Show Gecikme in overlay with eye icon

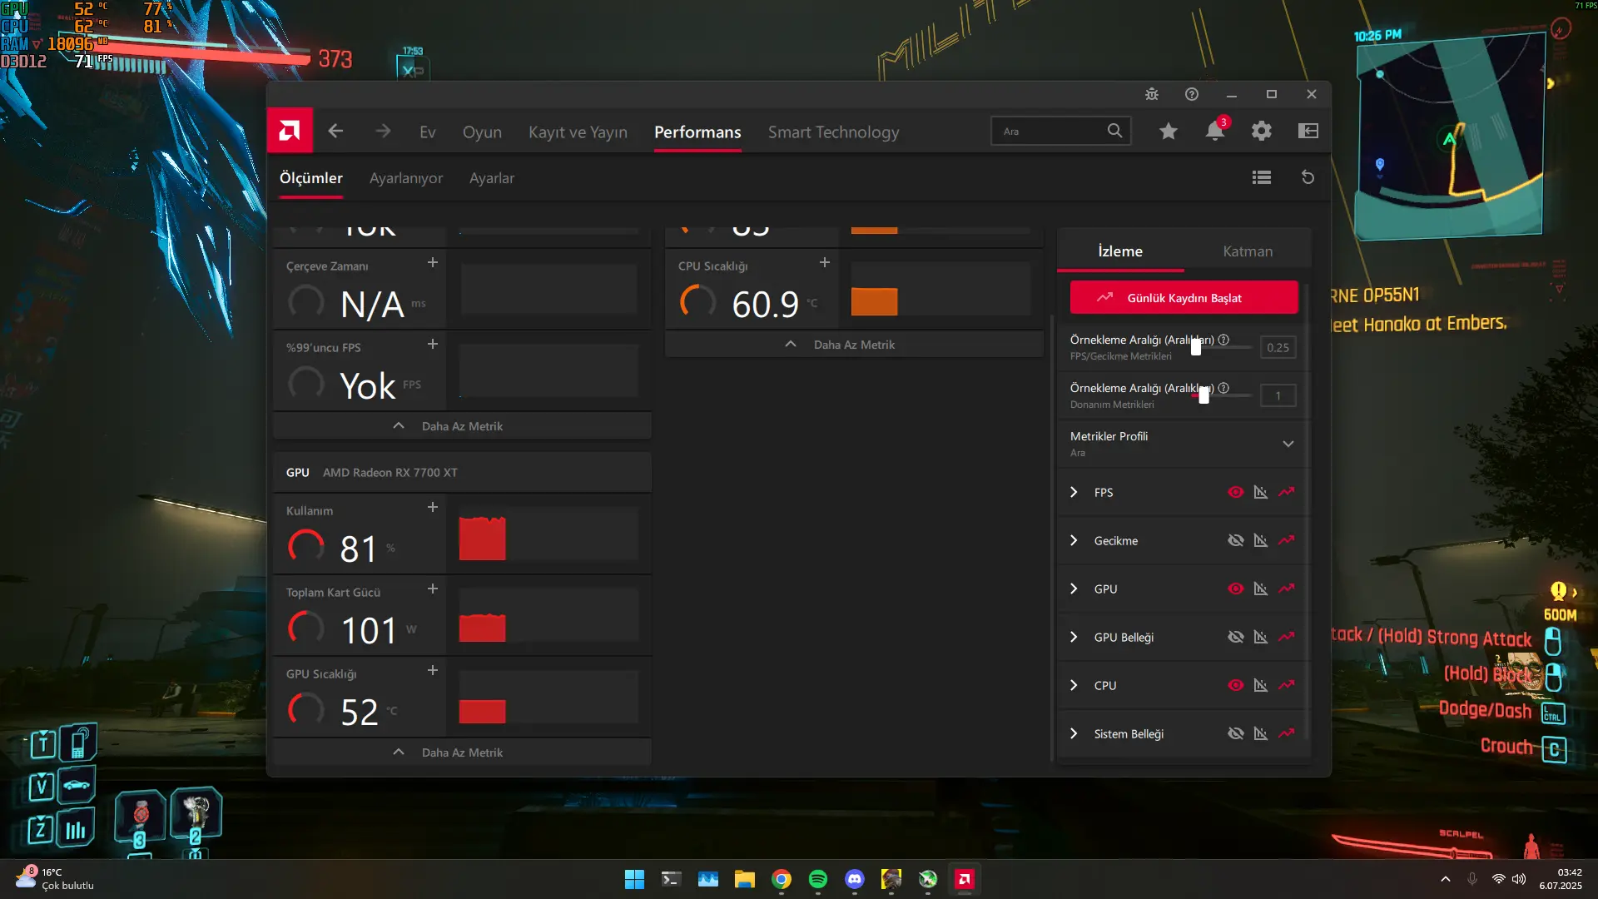[x=1236, y=541]
